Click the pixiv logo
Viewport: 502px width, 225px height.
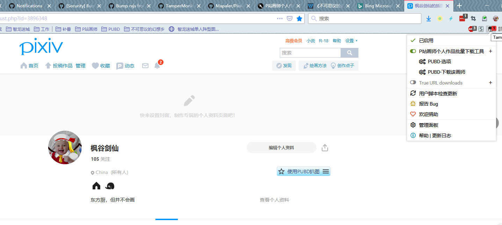tap(41, 46)
